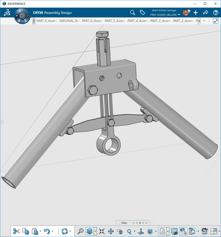Screen dimensions: 221x237
Task: Select the second action bar section dot
Action: (137, 223)
